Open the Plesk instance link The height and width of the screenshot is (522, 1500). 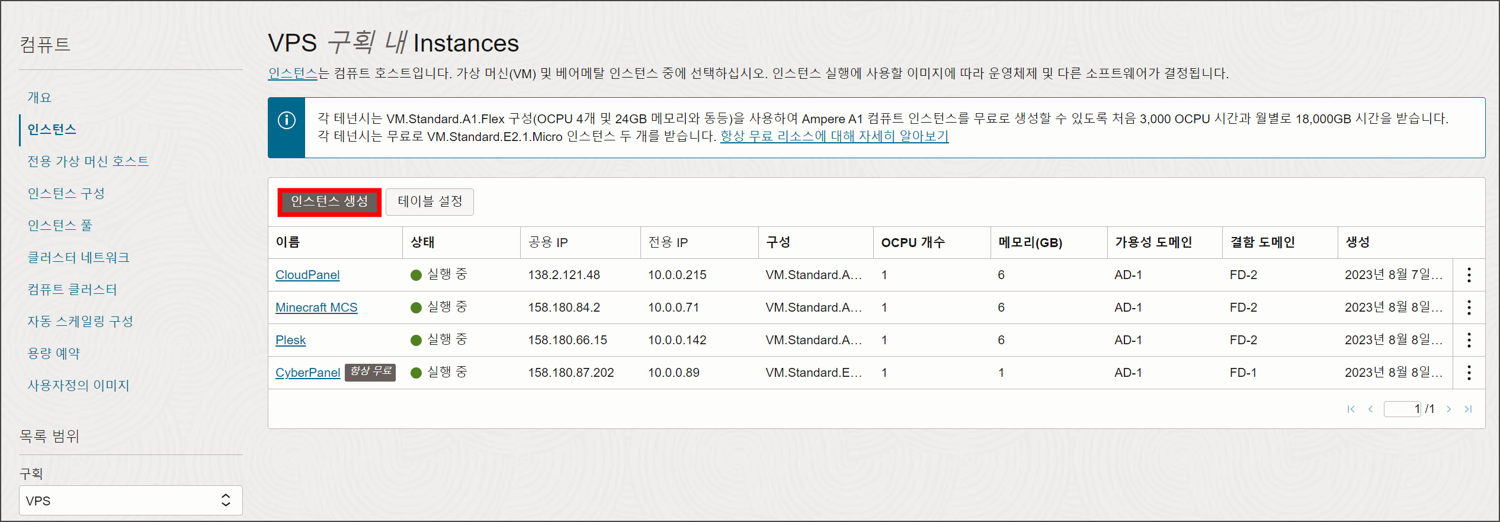(x=290, y=340)
